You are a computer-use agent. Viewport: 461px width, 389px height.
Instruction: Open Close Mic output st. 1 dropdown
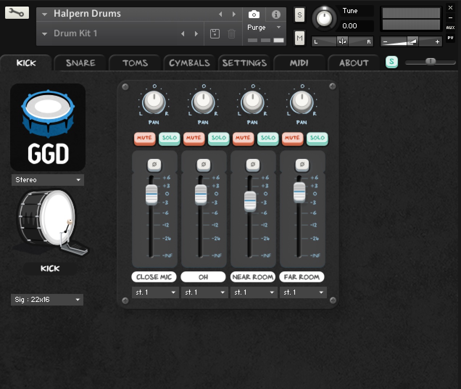coord(155,292)
